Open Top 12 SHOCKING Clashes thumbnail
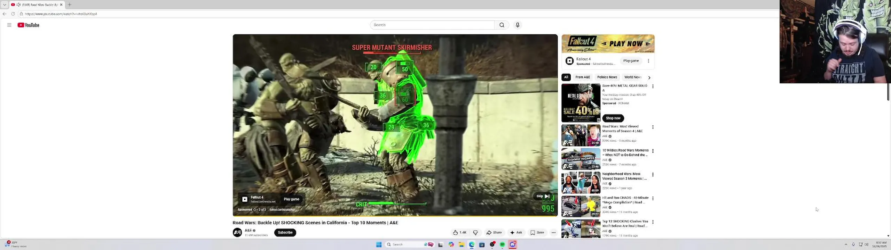Screen dimensions: 891x250 pyautogui.click(x=581, y=228)
